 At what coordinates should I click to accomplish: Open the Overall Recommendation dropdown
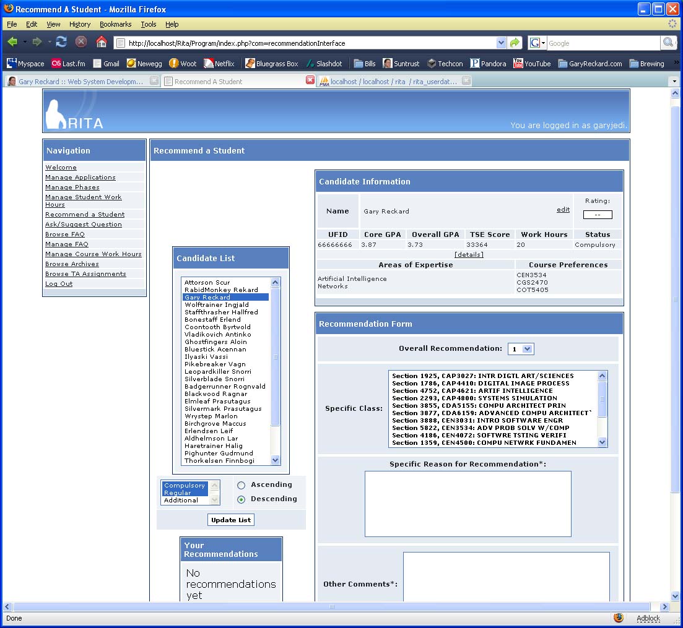tap(521, 349)
